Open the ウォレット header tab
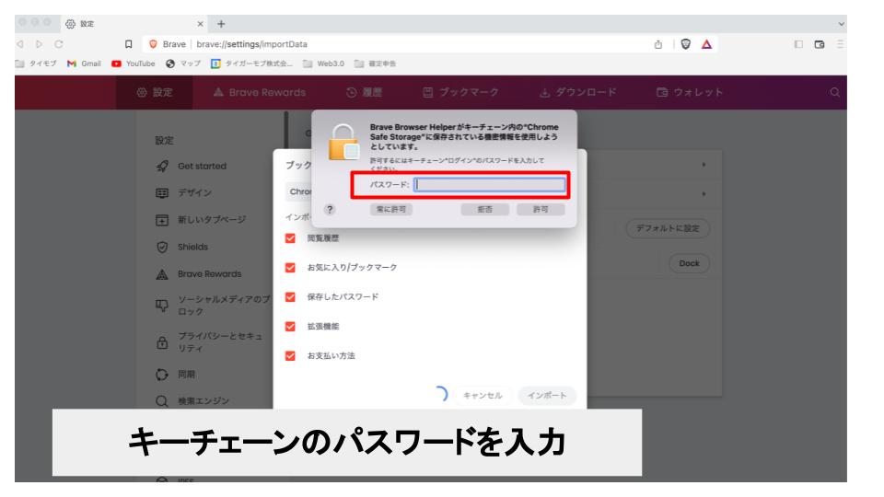The image size is (884, 497). [x=690, y=92]
